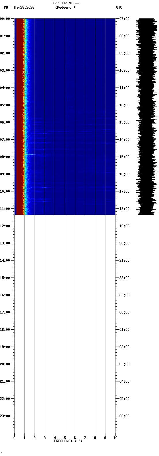Click the '05:00' PDT time label

pos(5,105)
